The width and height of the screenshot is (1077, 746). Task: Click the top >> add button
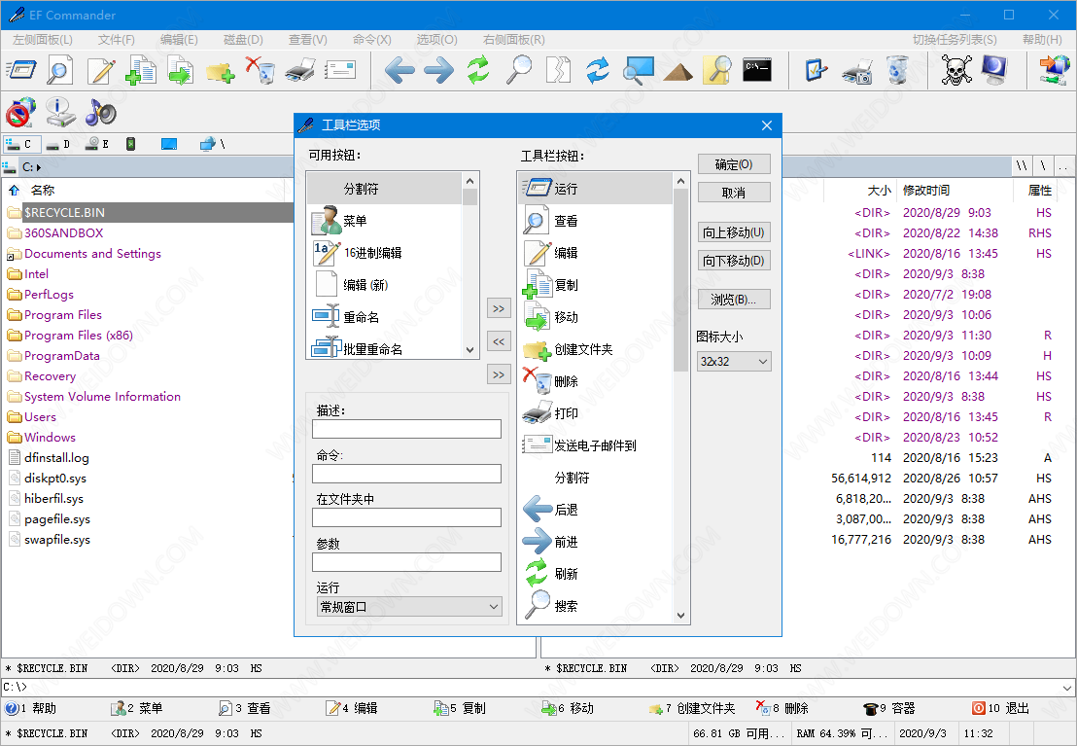[x=499, y=308]
